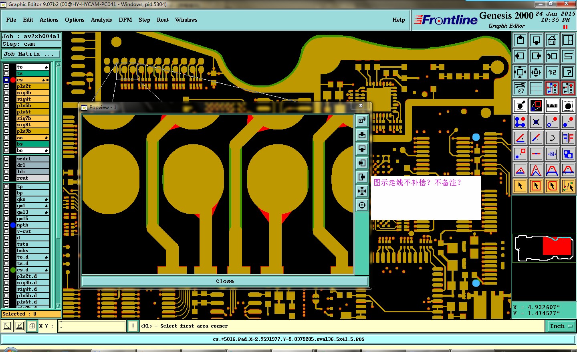This screenshot has height=352, width=577.
Task: Open the question mark help icon
Action: [x=568, y=72]
